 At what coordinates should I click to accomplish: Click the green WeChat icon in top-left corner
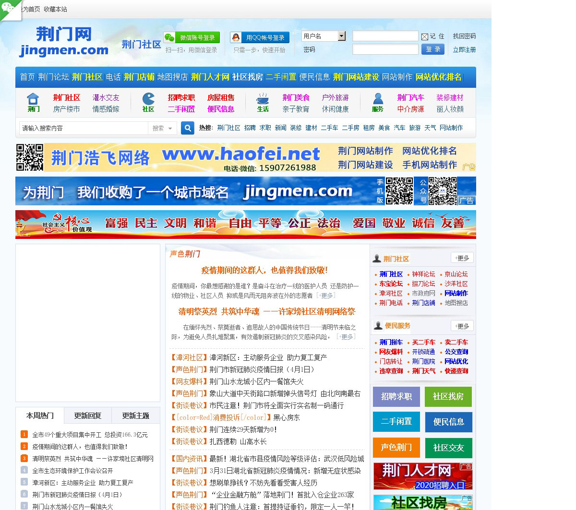tap(9, 8)
